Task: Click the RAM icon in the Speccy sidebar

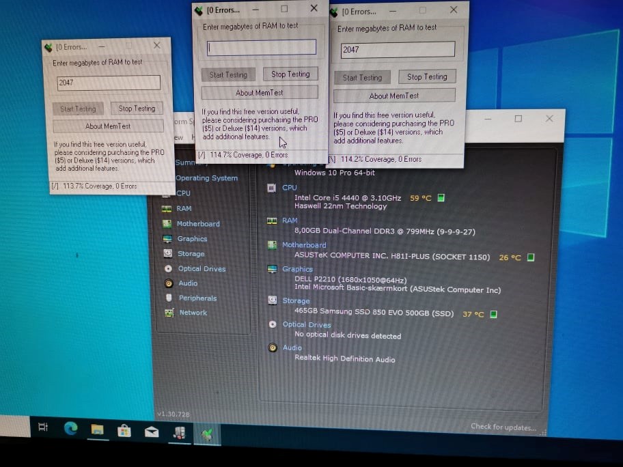Action: [167, 209]
